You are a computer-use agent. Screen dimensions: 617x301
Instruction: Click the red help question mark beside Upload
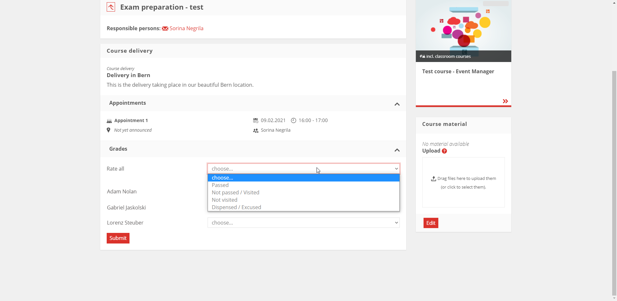[444, 151]
